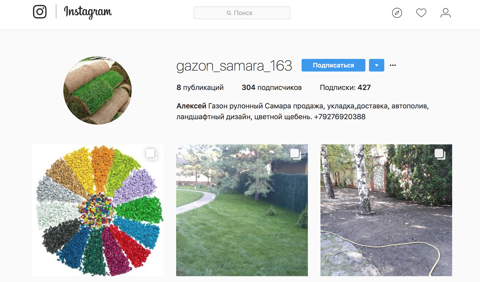Click the Instagram camera logo icon
This screenshot has height=282, width=480.
coord(40,12)
